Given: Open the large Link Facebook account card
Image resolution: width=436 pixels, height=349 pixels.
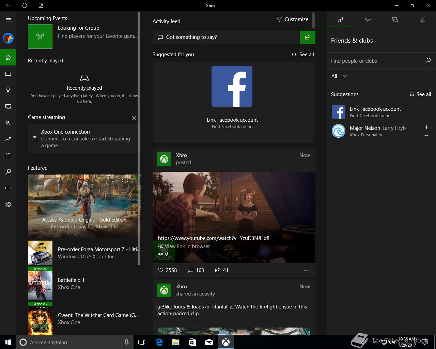Looking at the screenshot, I should click(x=233, y=102).
